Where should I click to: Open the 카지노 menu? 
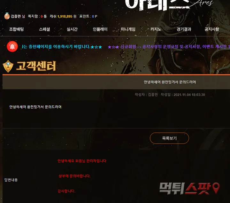156,29
